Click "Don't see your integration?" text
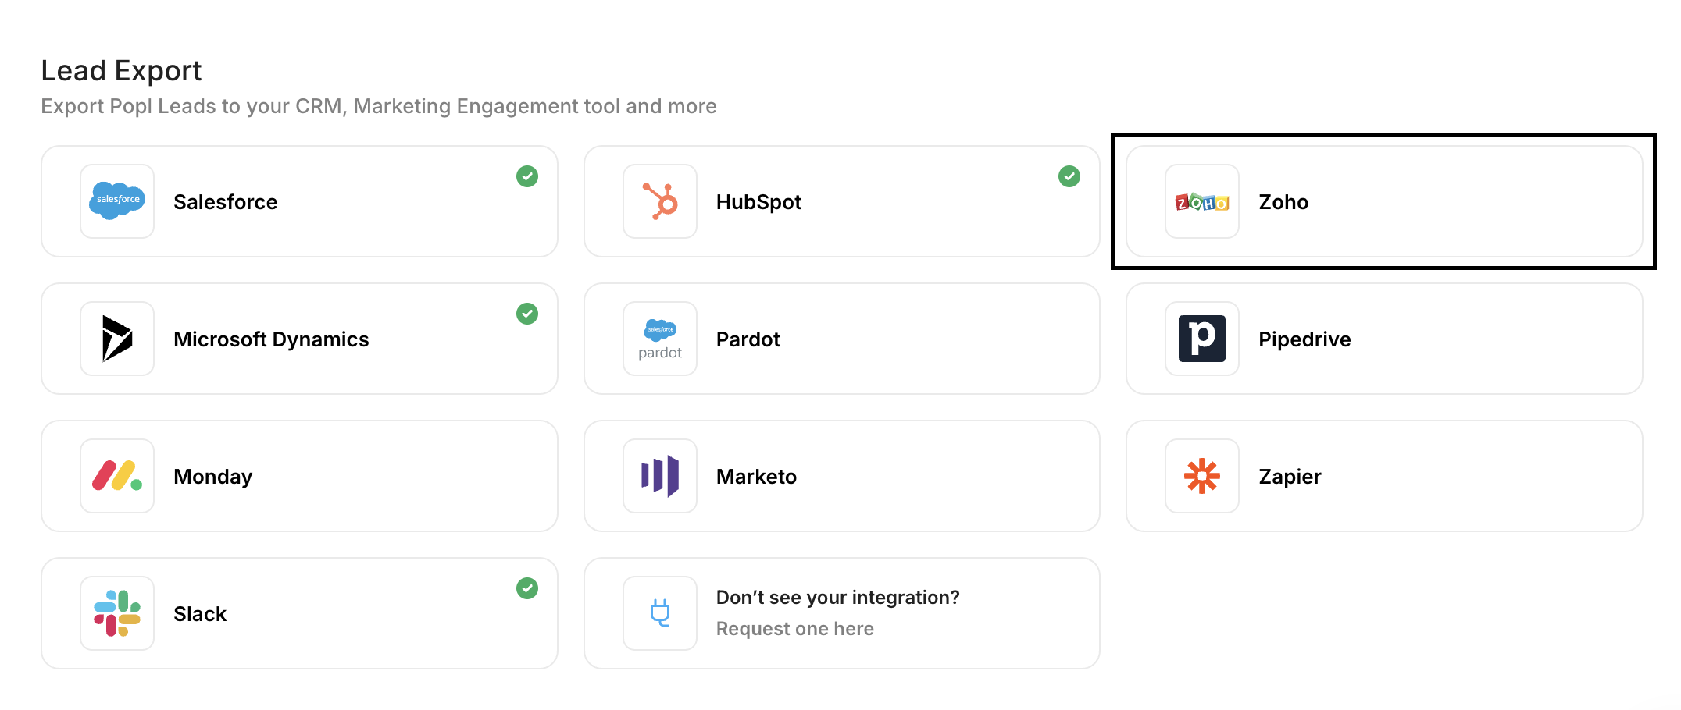Screen dimensions: 1681x710 (837, 598)
